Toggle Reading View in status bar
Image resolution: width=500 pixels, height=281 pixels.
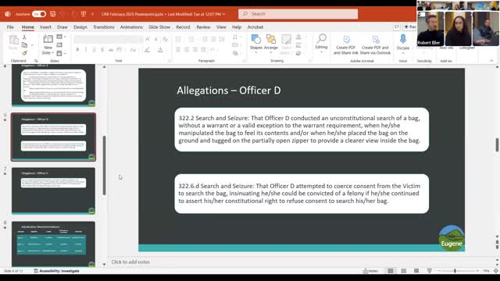tap(416, 271)
